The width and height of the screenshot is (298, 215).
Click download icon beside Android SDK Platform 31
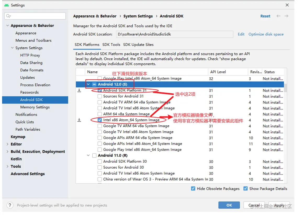79,90
